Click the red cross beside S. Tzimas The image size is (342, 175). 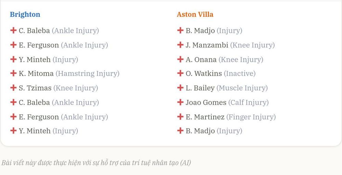pos(13,87)
